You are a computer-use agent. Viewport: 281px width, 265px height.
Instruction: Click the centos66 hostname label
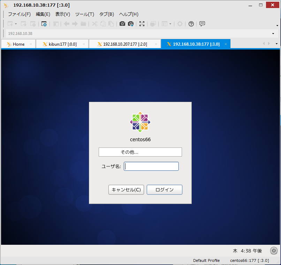tap(140, 139)
